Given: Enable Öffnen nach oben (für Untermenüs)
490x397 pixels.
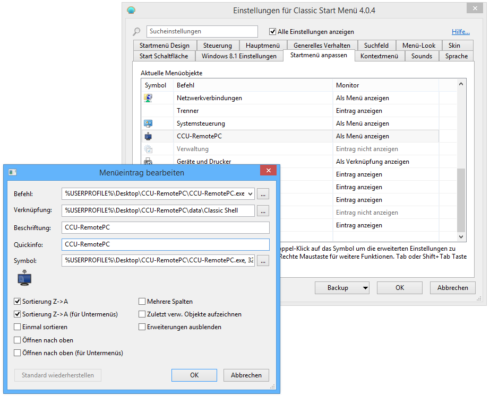Looking at the screenshot, I should (17, 353).
